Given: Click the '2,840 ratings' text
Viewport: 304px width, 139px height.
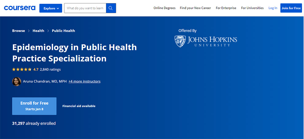Looking at the screenshot, I should [50, 69].
